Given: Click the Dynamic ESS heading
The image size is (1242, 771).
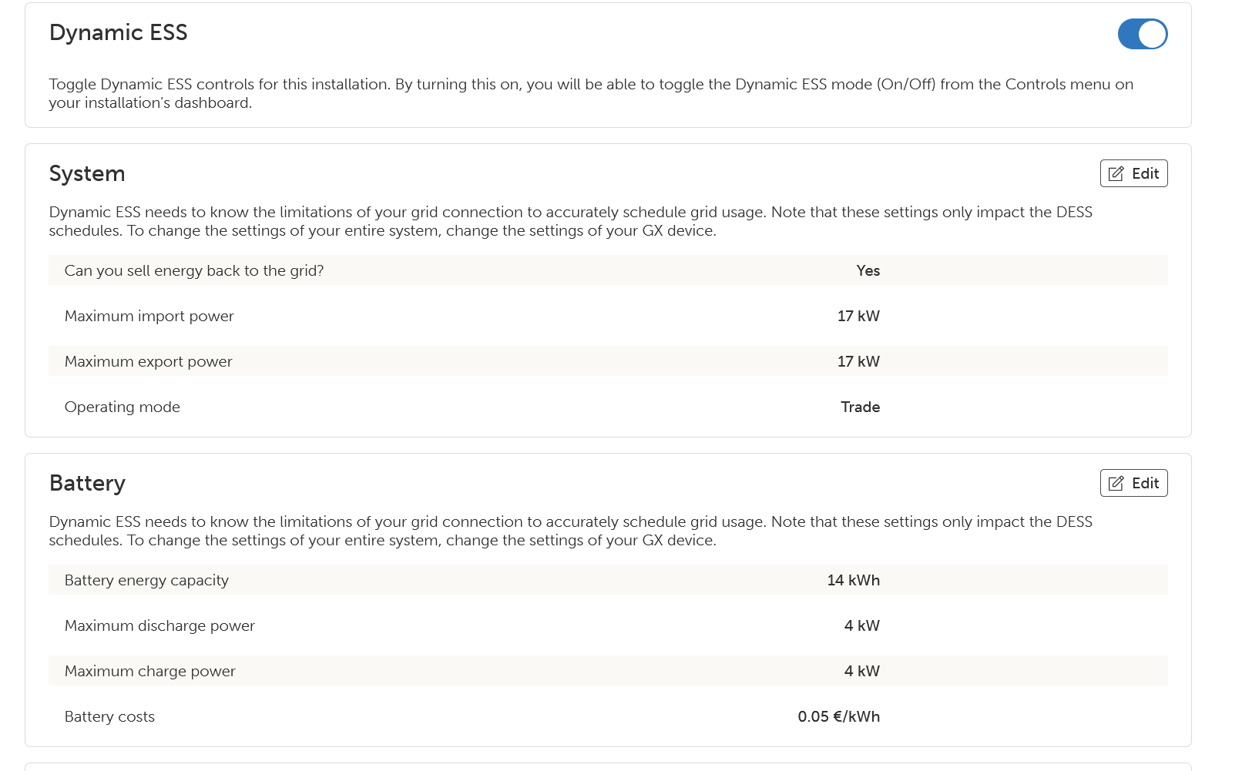Looking at the screenshot, I should (118, 32).
